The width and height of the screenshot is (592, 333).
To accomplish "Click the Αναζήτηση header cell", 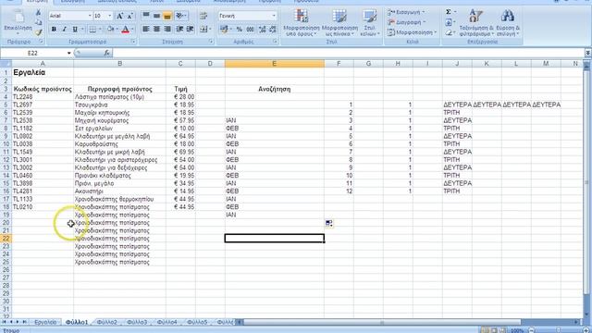I will (x=275, y=89).
